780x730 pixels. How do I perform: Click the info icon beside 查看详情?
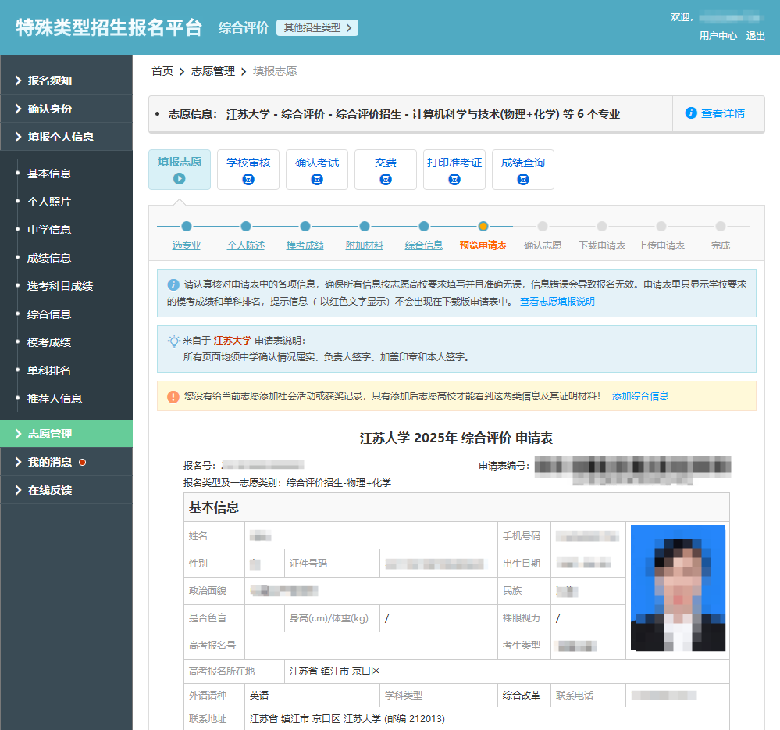[x=691, y=113]
